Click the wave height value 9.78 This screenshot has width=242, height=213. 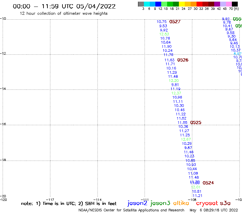tap(227, 22)
